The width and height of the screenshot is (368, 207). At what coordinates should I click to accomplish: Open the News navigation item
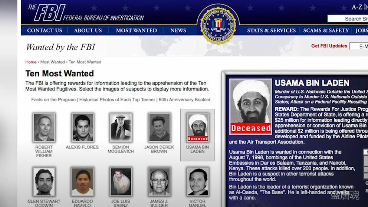pyautogui.click(x=178, y=30)
